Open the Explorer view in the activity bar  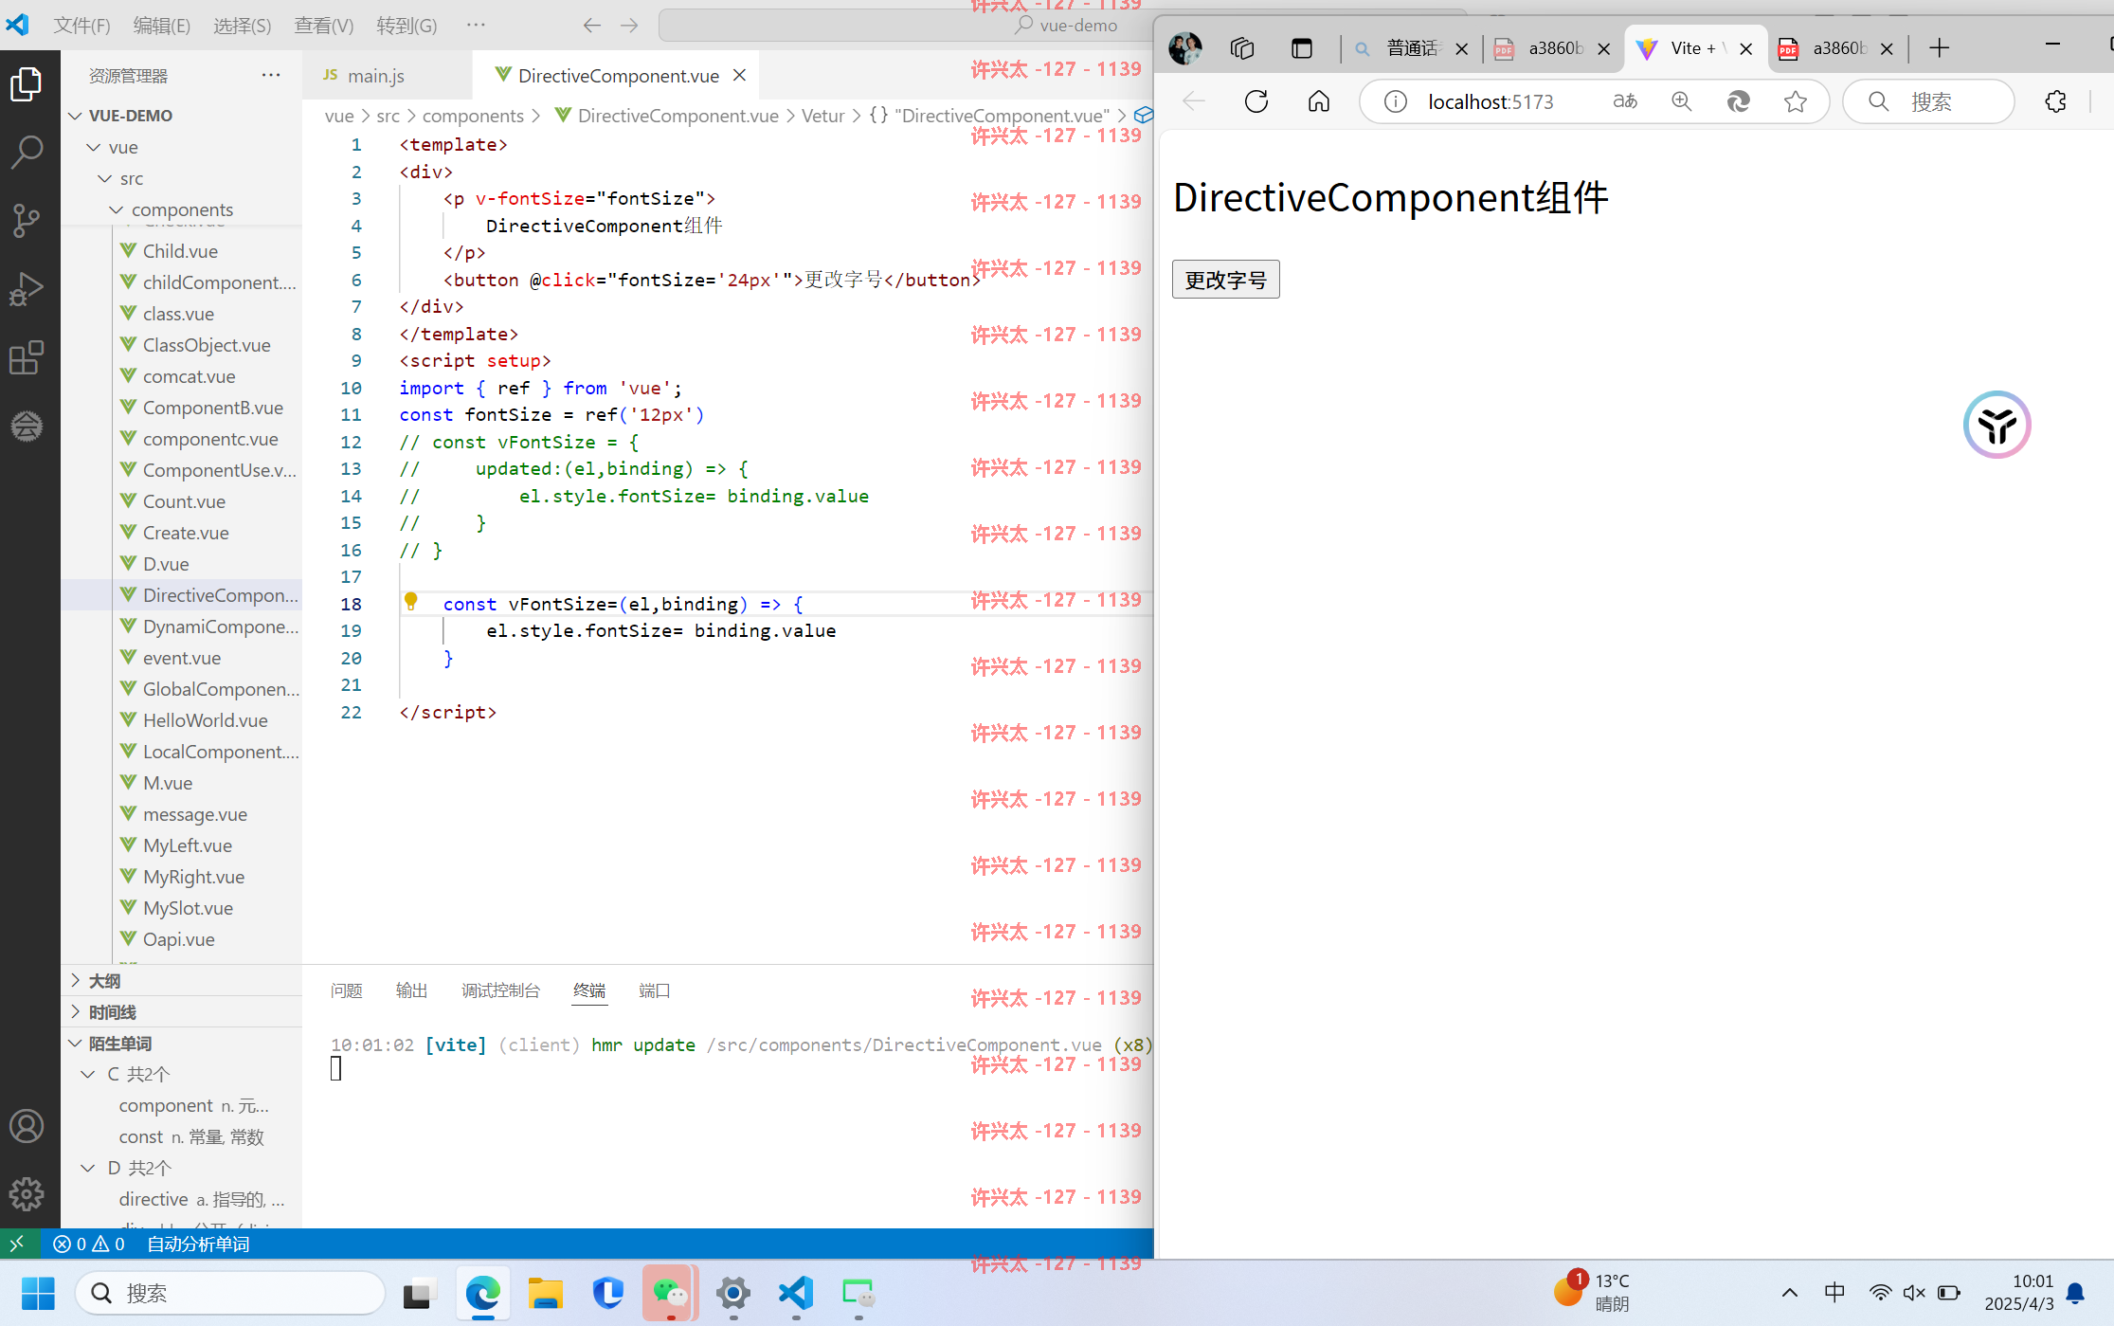click(x=27, y=84)
